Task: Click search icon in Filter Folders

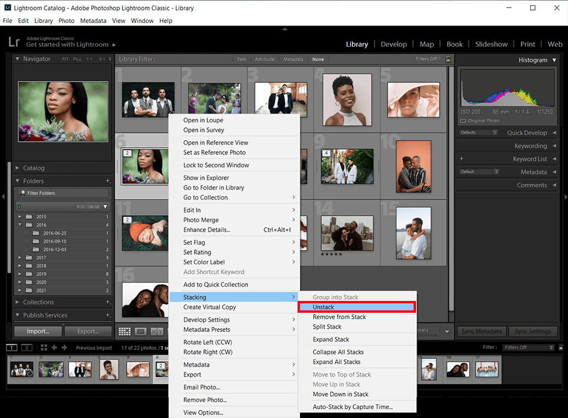Action: [x=23, y=193]
